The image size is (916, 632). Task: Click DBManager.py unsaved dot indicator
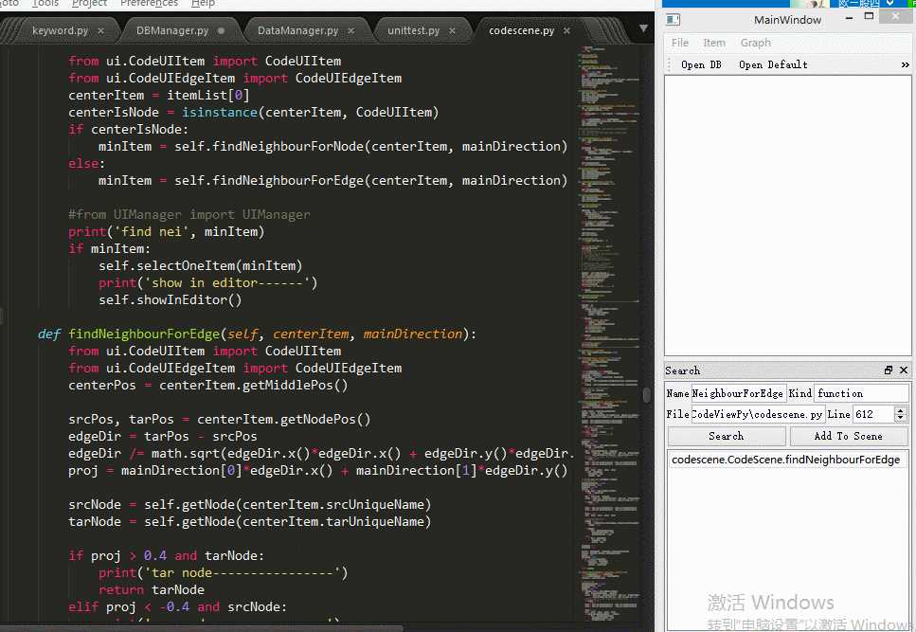[221, 31]
